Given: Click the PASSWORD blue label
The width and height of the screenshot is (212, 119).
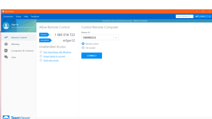Looking at the screenshot, I should pyautogui.click(x=45, y=40).
